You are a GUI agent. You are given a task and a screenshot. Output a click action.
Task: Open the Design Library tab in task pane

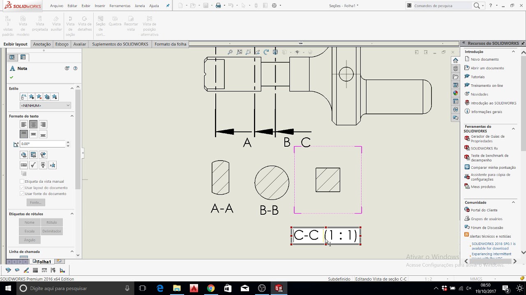(x=455, y=68)
